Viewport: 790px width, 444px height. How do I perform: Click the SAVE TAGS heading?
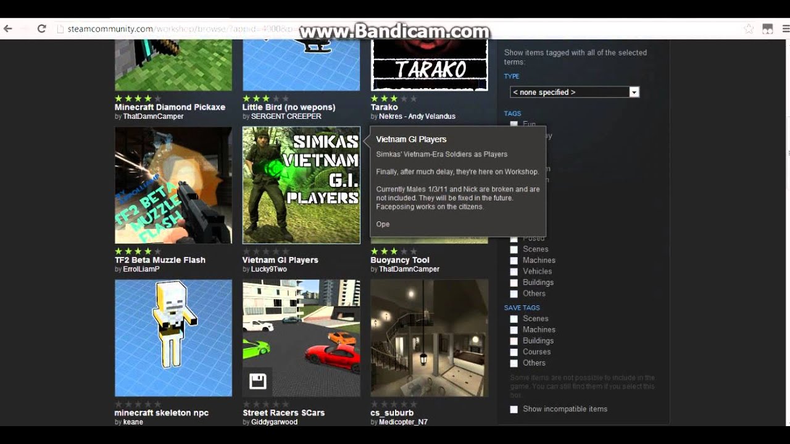pyautogui.click(x=522, y=308)
